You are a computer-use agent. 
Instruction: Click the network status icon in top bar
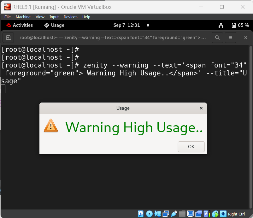(x=221, y=25)
